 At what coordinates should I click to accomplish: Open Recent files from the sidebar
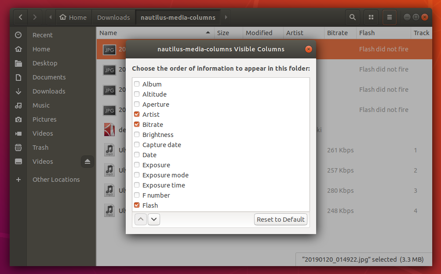coord(43,35)
